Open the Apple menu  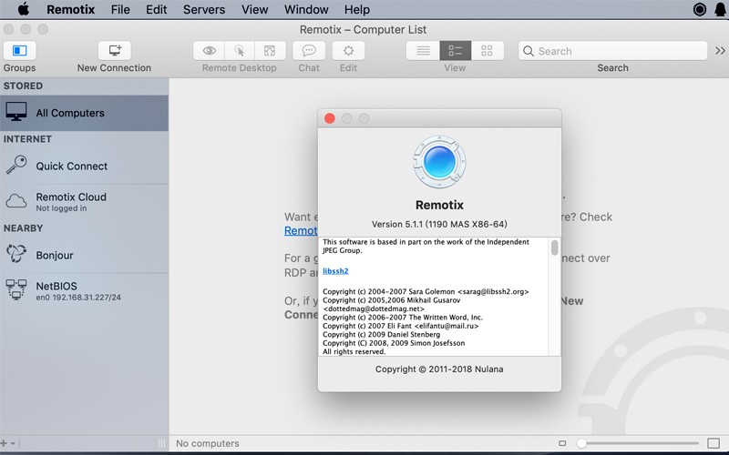click(x=24, y=9)
